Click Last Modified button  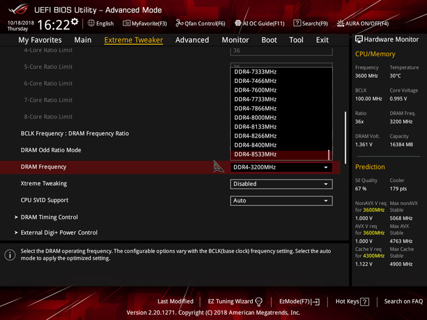pyautogui.click(x=176, y=302)
